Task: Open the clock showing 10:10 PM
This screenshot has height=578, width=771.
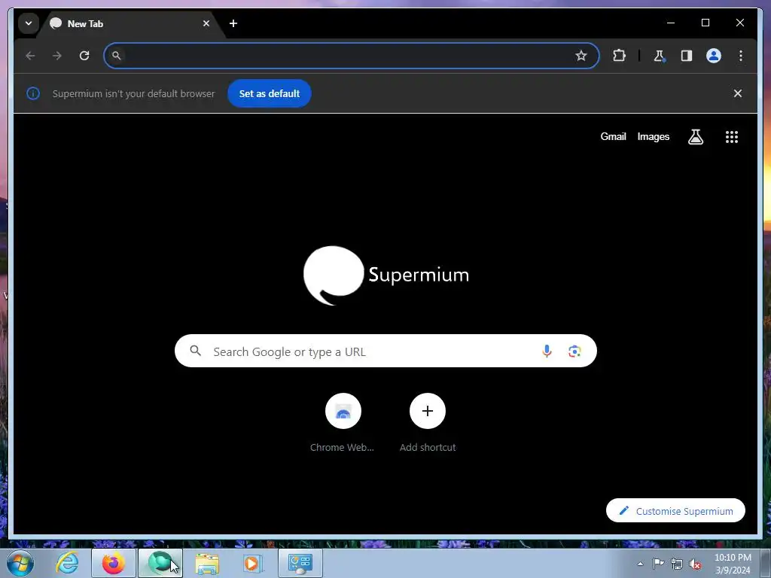Action: click(733, 564)
